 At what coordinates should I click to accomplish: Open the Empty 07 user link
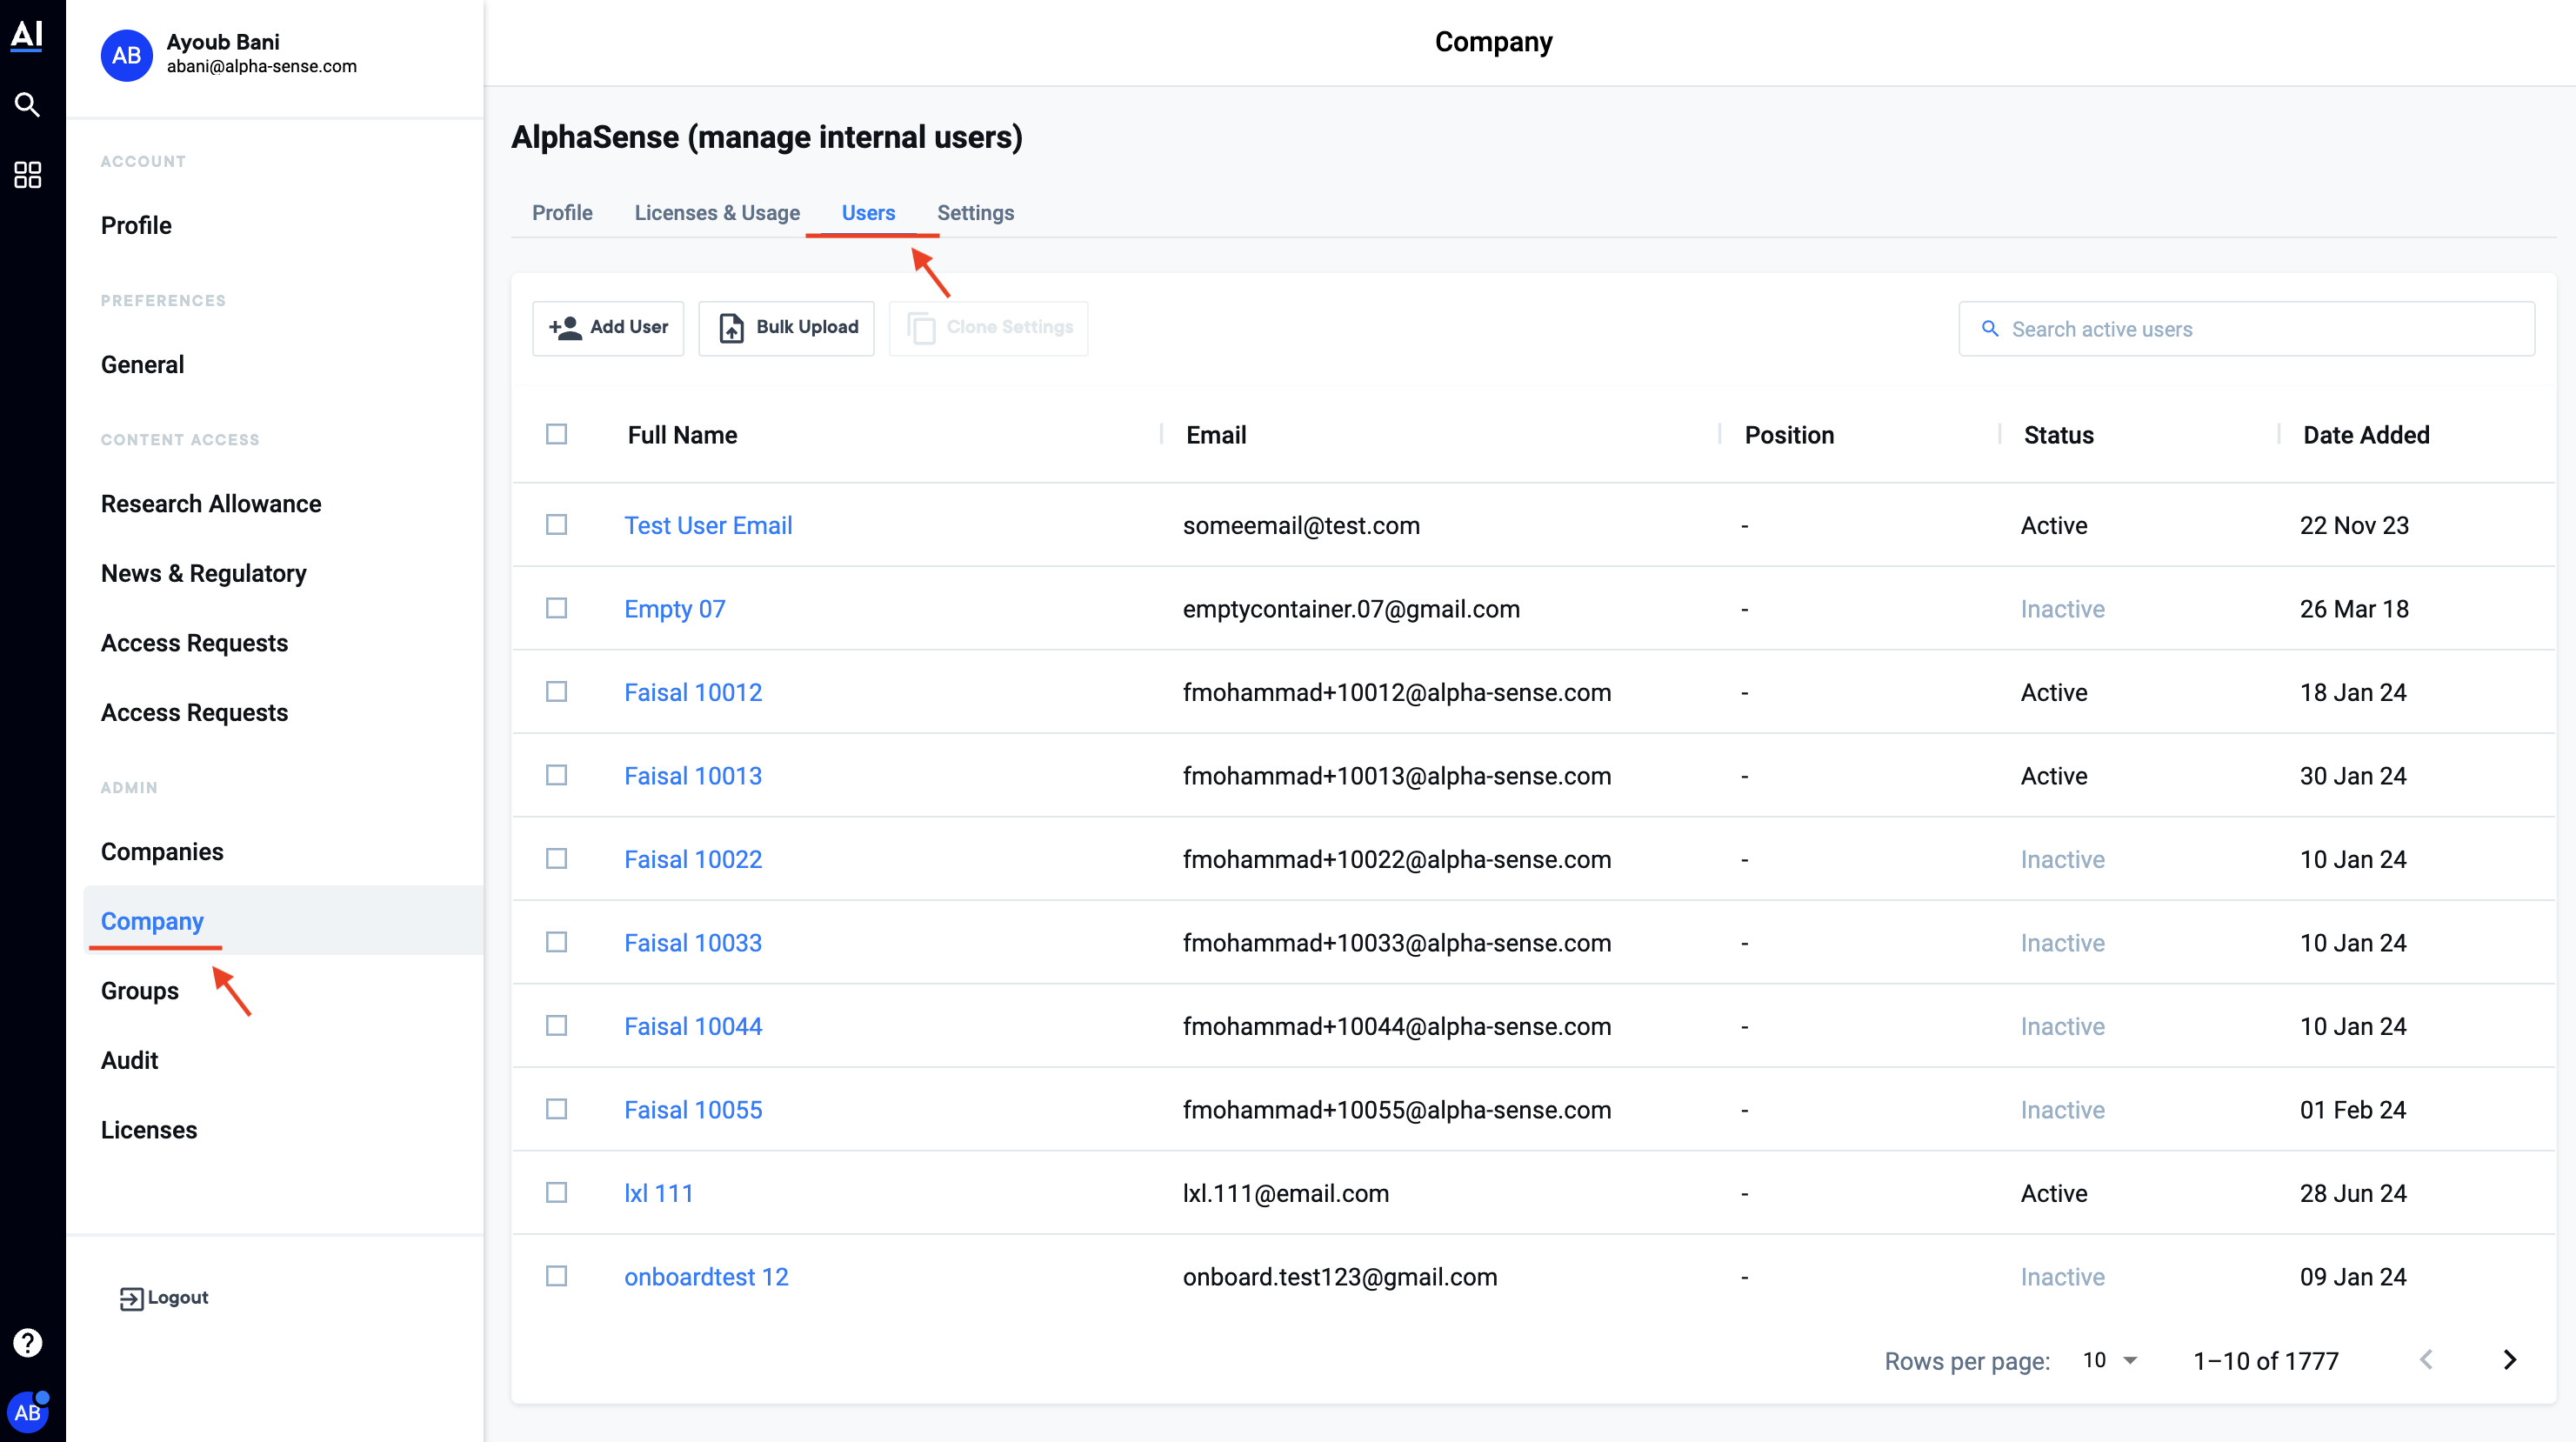pyautogui.click(x=675, y=609)
